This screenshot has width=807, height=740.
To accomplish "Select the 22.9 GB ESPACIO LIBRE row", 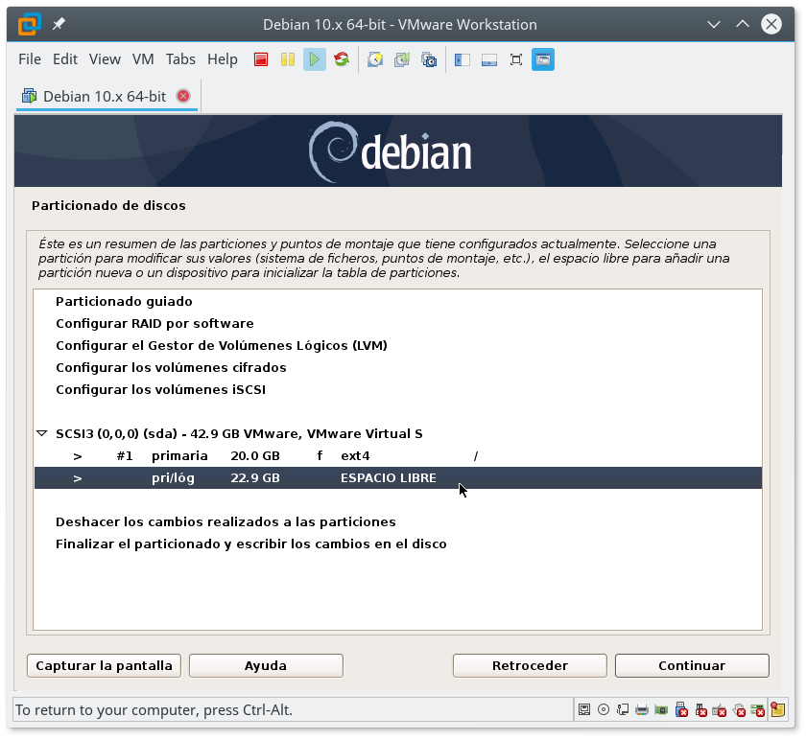I will click(x=398, y=477).
